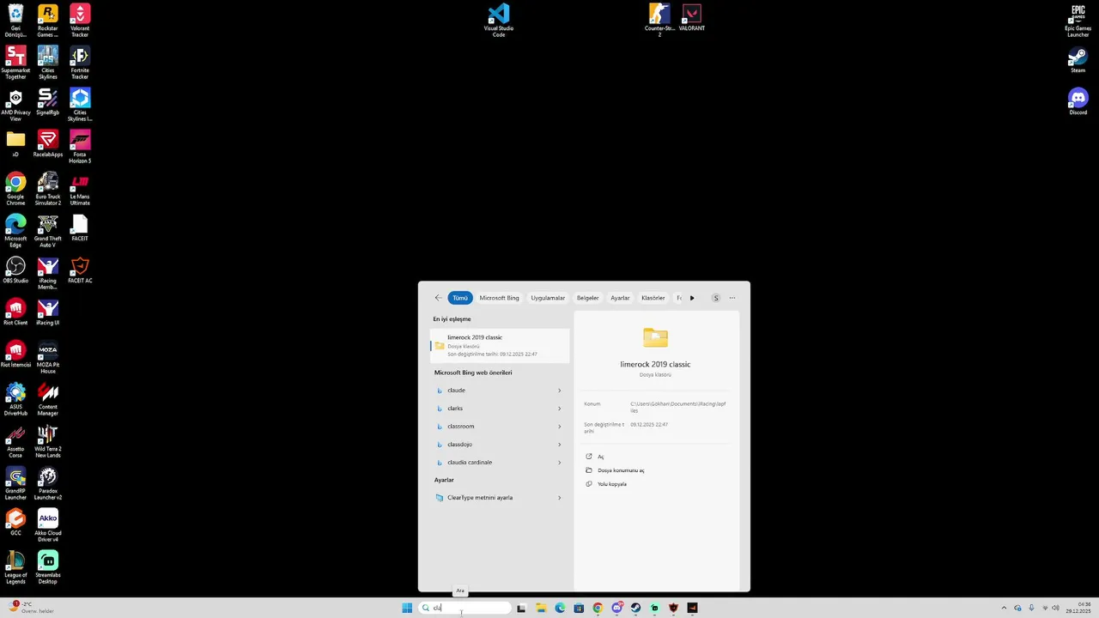Open the OBS Studio desktop icon
This screenshot has height=618, width=1099.
click(x=15, y=270)
